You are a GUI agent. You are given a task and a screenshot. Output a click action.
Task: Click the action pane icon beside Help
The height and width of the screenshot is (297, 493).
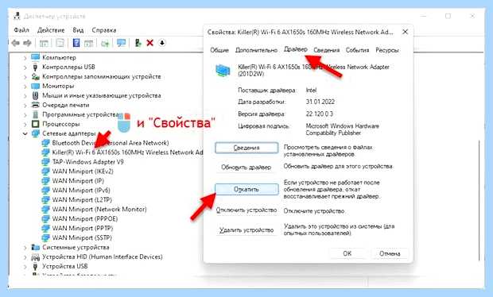[x=89, y=43]
